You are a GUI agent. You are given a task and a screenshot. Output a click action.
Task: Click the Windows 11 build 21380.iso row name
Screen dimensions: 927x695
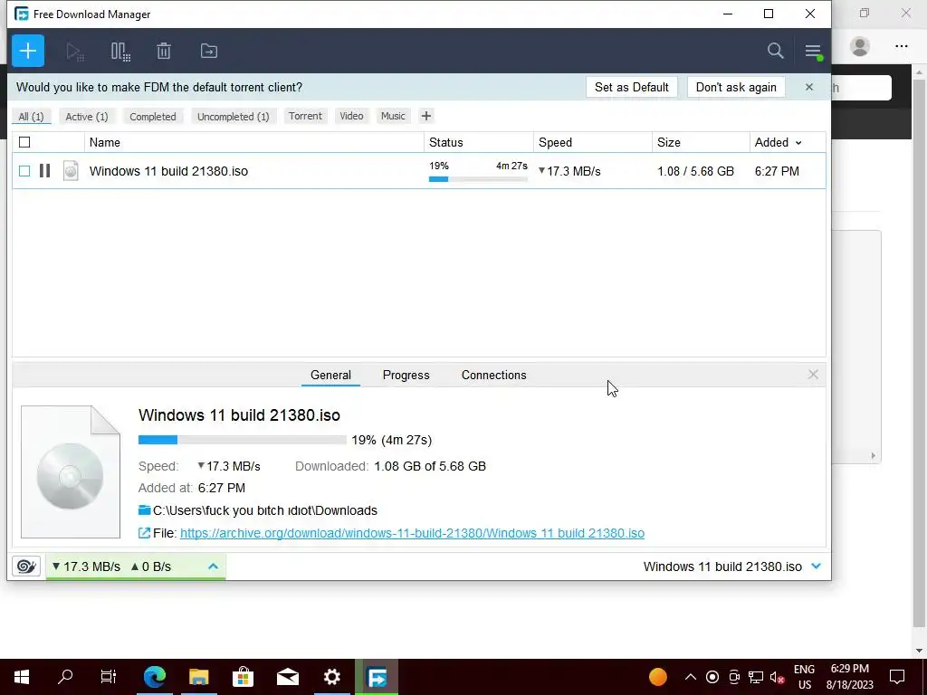[168, 171]
